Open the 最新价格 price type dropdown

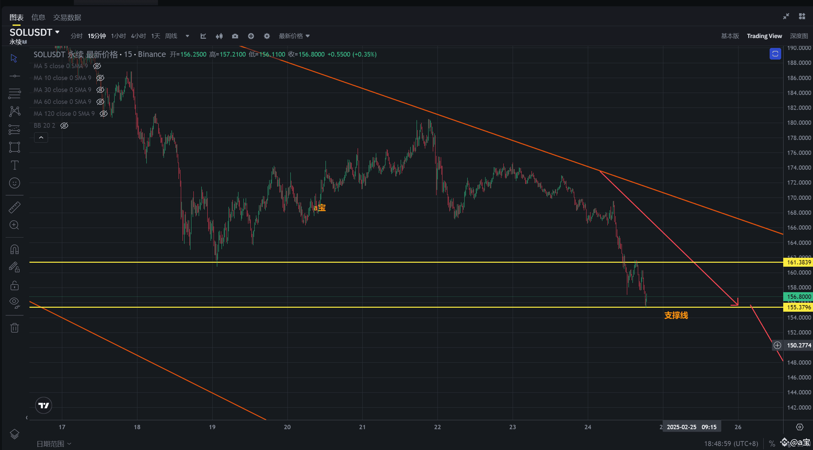pos(294,36)
